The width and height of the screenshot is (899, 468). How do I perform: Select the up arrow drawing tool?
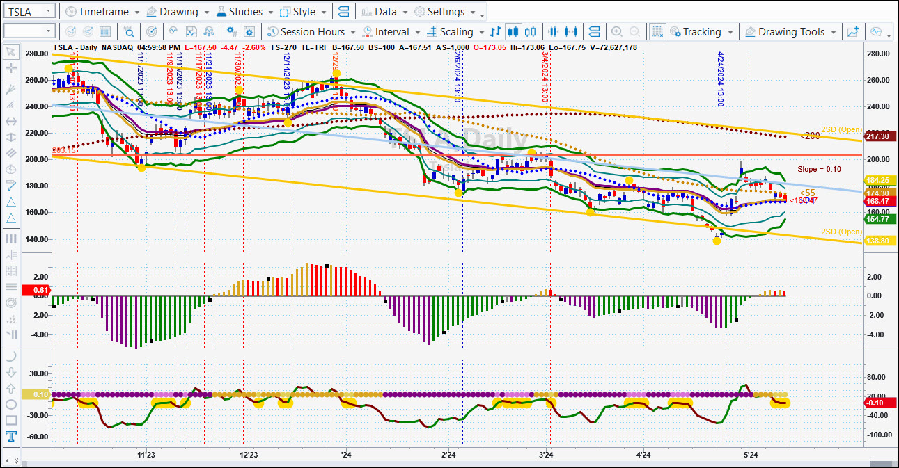(x=10, y=388)
